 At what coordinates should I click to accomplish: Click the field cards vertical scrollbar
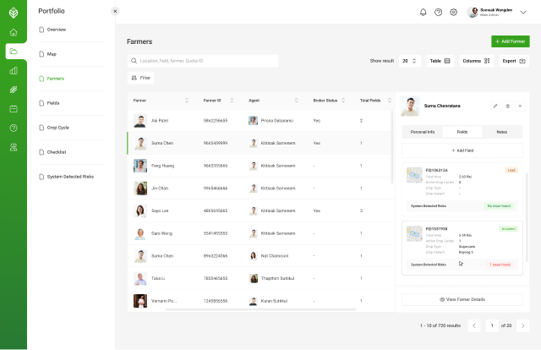click(x=527, y=217)
